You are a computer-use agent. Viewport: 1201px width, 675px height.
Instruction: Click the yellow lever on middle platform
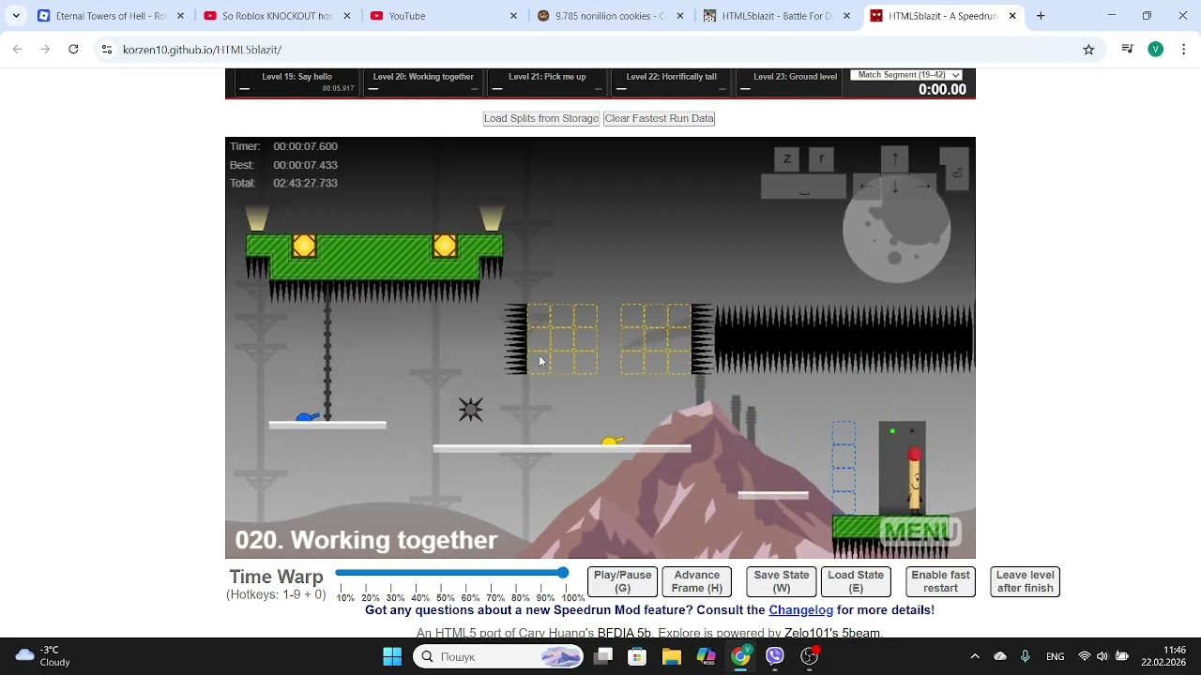click(612, 442)
